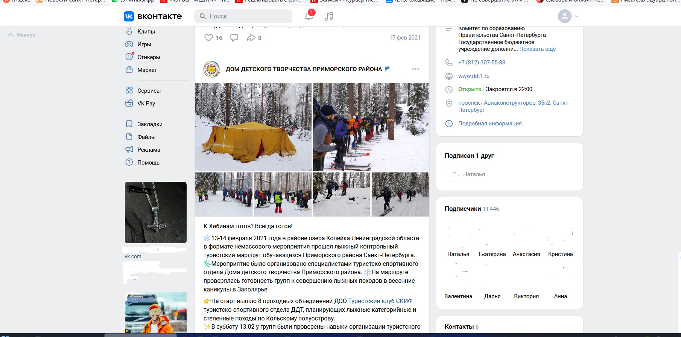Expand description with Показать ещё

(537, 49)
